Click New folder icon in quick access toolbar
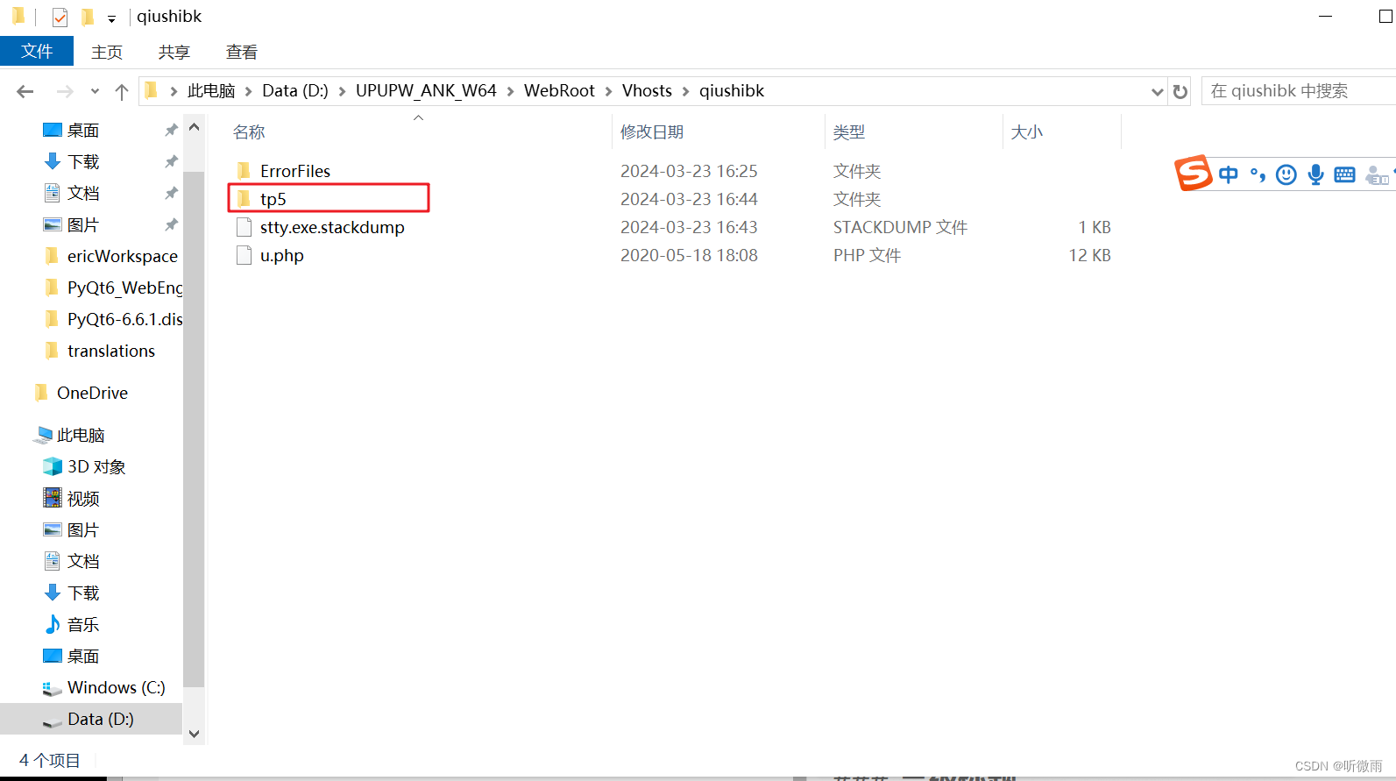Image resolution: width=1396 pixels, height=781 pixels. 88,17
